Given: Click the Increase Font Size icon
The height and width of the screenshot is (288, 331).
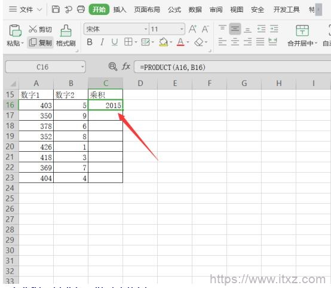Looking at the screenshot, I should coord(192,29).
